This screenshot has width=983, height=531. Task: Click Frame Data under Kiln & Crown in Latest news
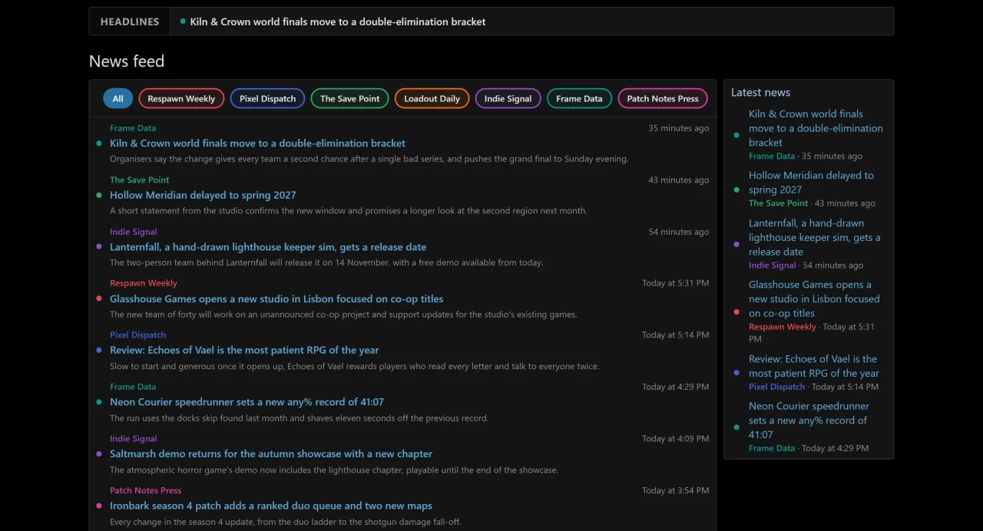772,156
